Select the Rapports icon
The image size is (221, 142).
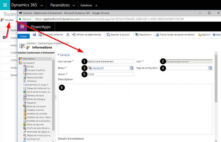[x=25, y=103]
